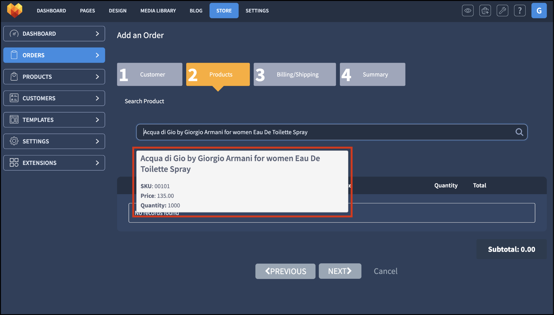Click the product search input field
The image size is (554, 315).
pos(332,132)
